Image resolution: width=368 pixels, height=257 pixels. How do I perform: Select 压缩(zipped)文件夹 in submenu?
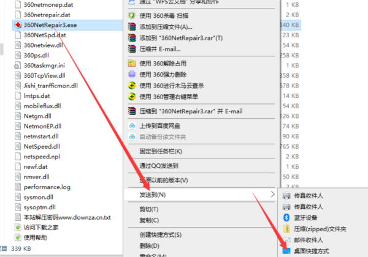[x=323, y=229]
